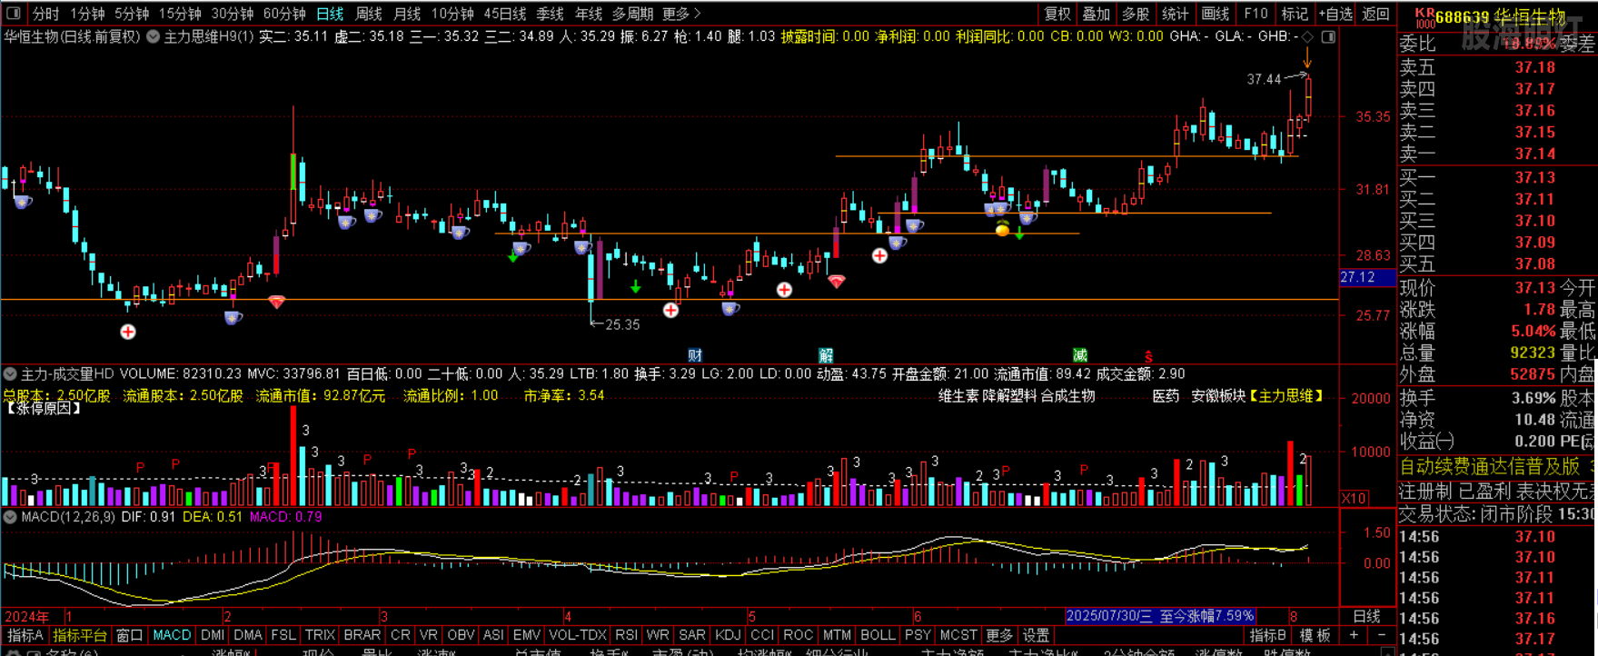Select the 30分钟 period tab

point(233,14)
